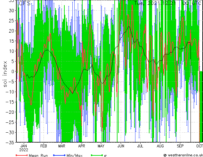Click the 0 y-axis value
The image size is (203, 157).
tap(12, 71)
